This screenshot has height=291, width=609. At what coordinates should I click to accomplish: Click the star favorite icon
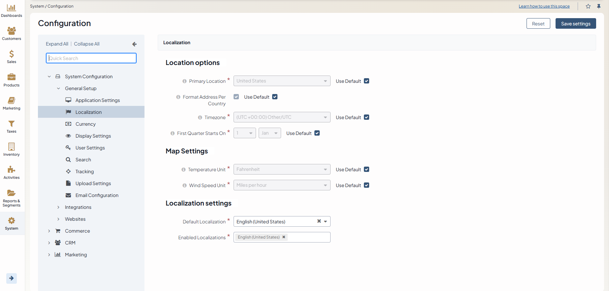pos(588,6)
